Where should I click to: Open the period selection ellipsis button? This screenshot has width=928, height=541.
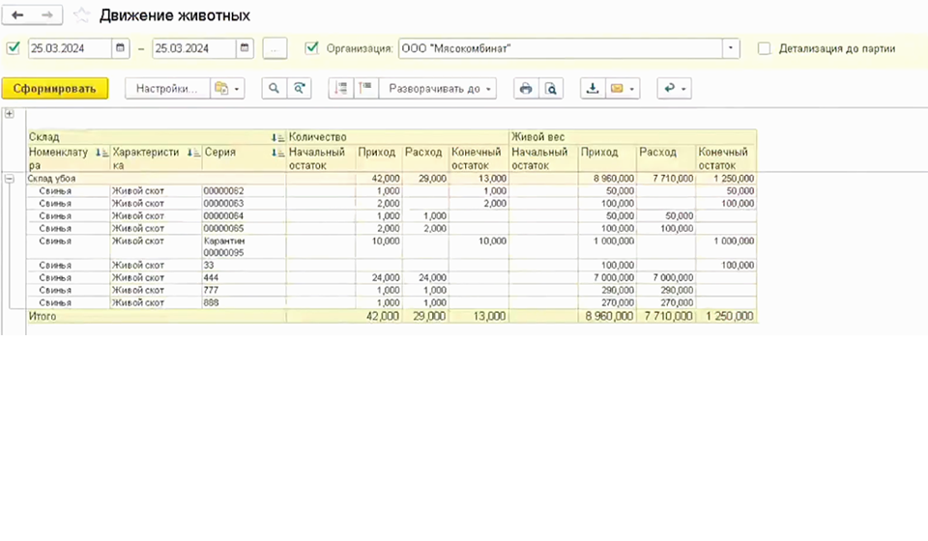[x=275, y=48]
